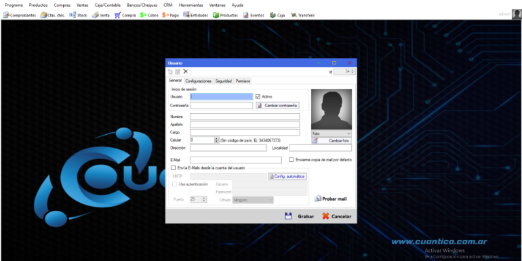Click into the Nombre text field
The image size is (522, 261).
point(245,117)
